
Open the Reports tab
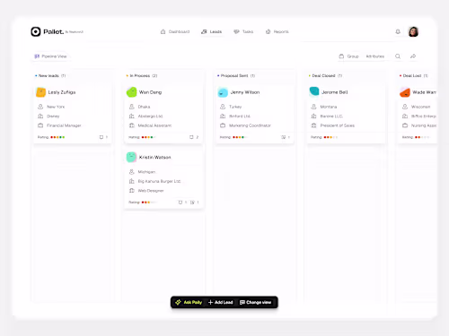coord(277,31)
